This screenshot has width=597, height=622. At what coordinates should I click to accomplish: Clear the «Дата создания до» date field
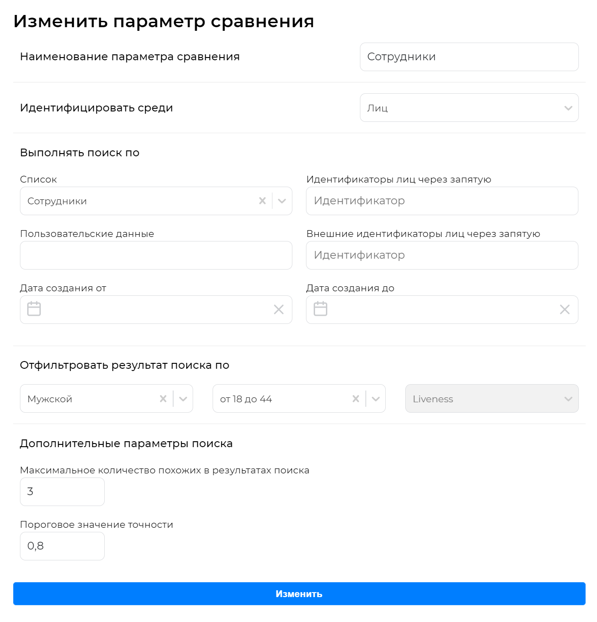tap(565, 309)
